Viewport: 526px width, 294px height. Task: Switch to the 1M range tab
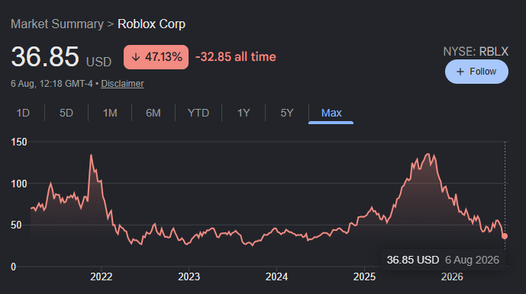[x=110, y=113]
